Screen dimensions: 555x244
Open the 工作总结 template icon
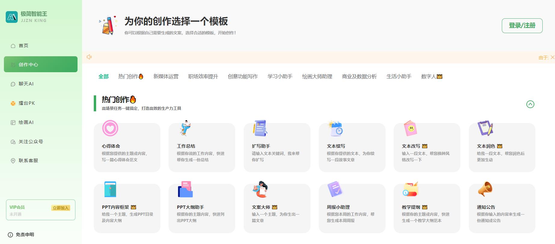click(x=185, y=128)
